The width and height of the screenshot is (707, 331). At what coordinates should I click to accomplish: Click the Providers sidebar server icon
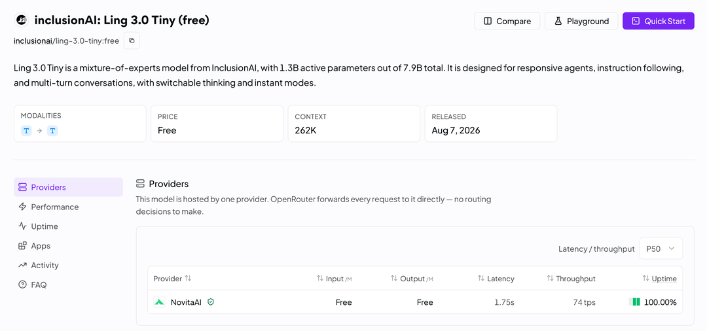pos(22,187)
